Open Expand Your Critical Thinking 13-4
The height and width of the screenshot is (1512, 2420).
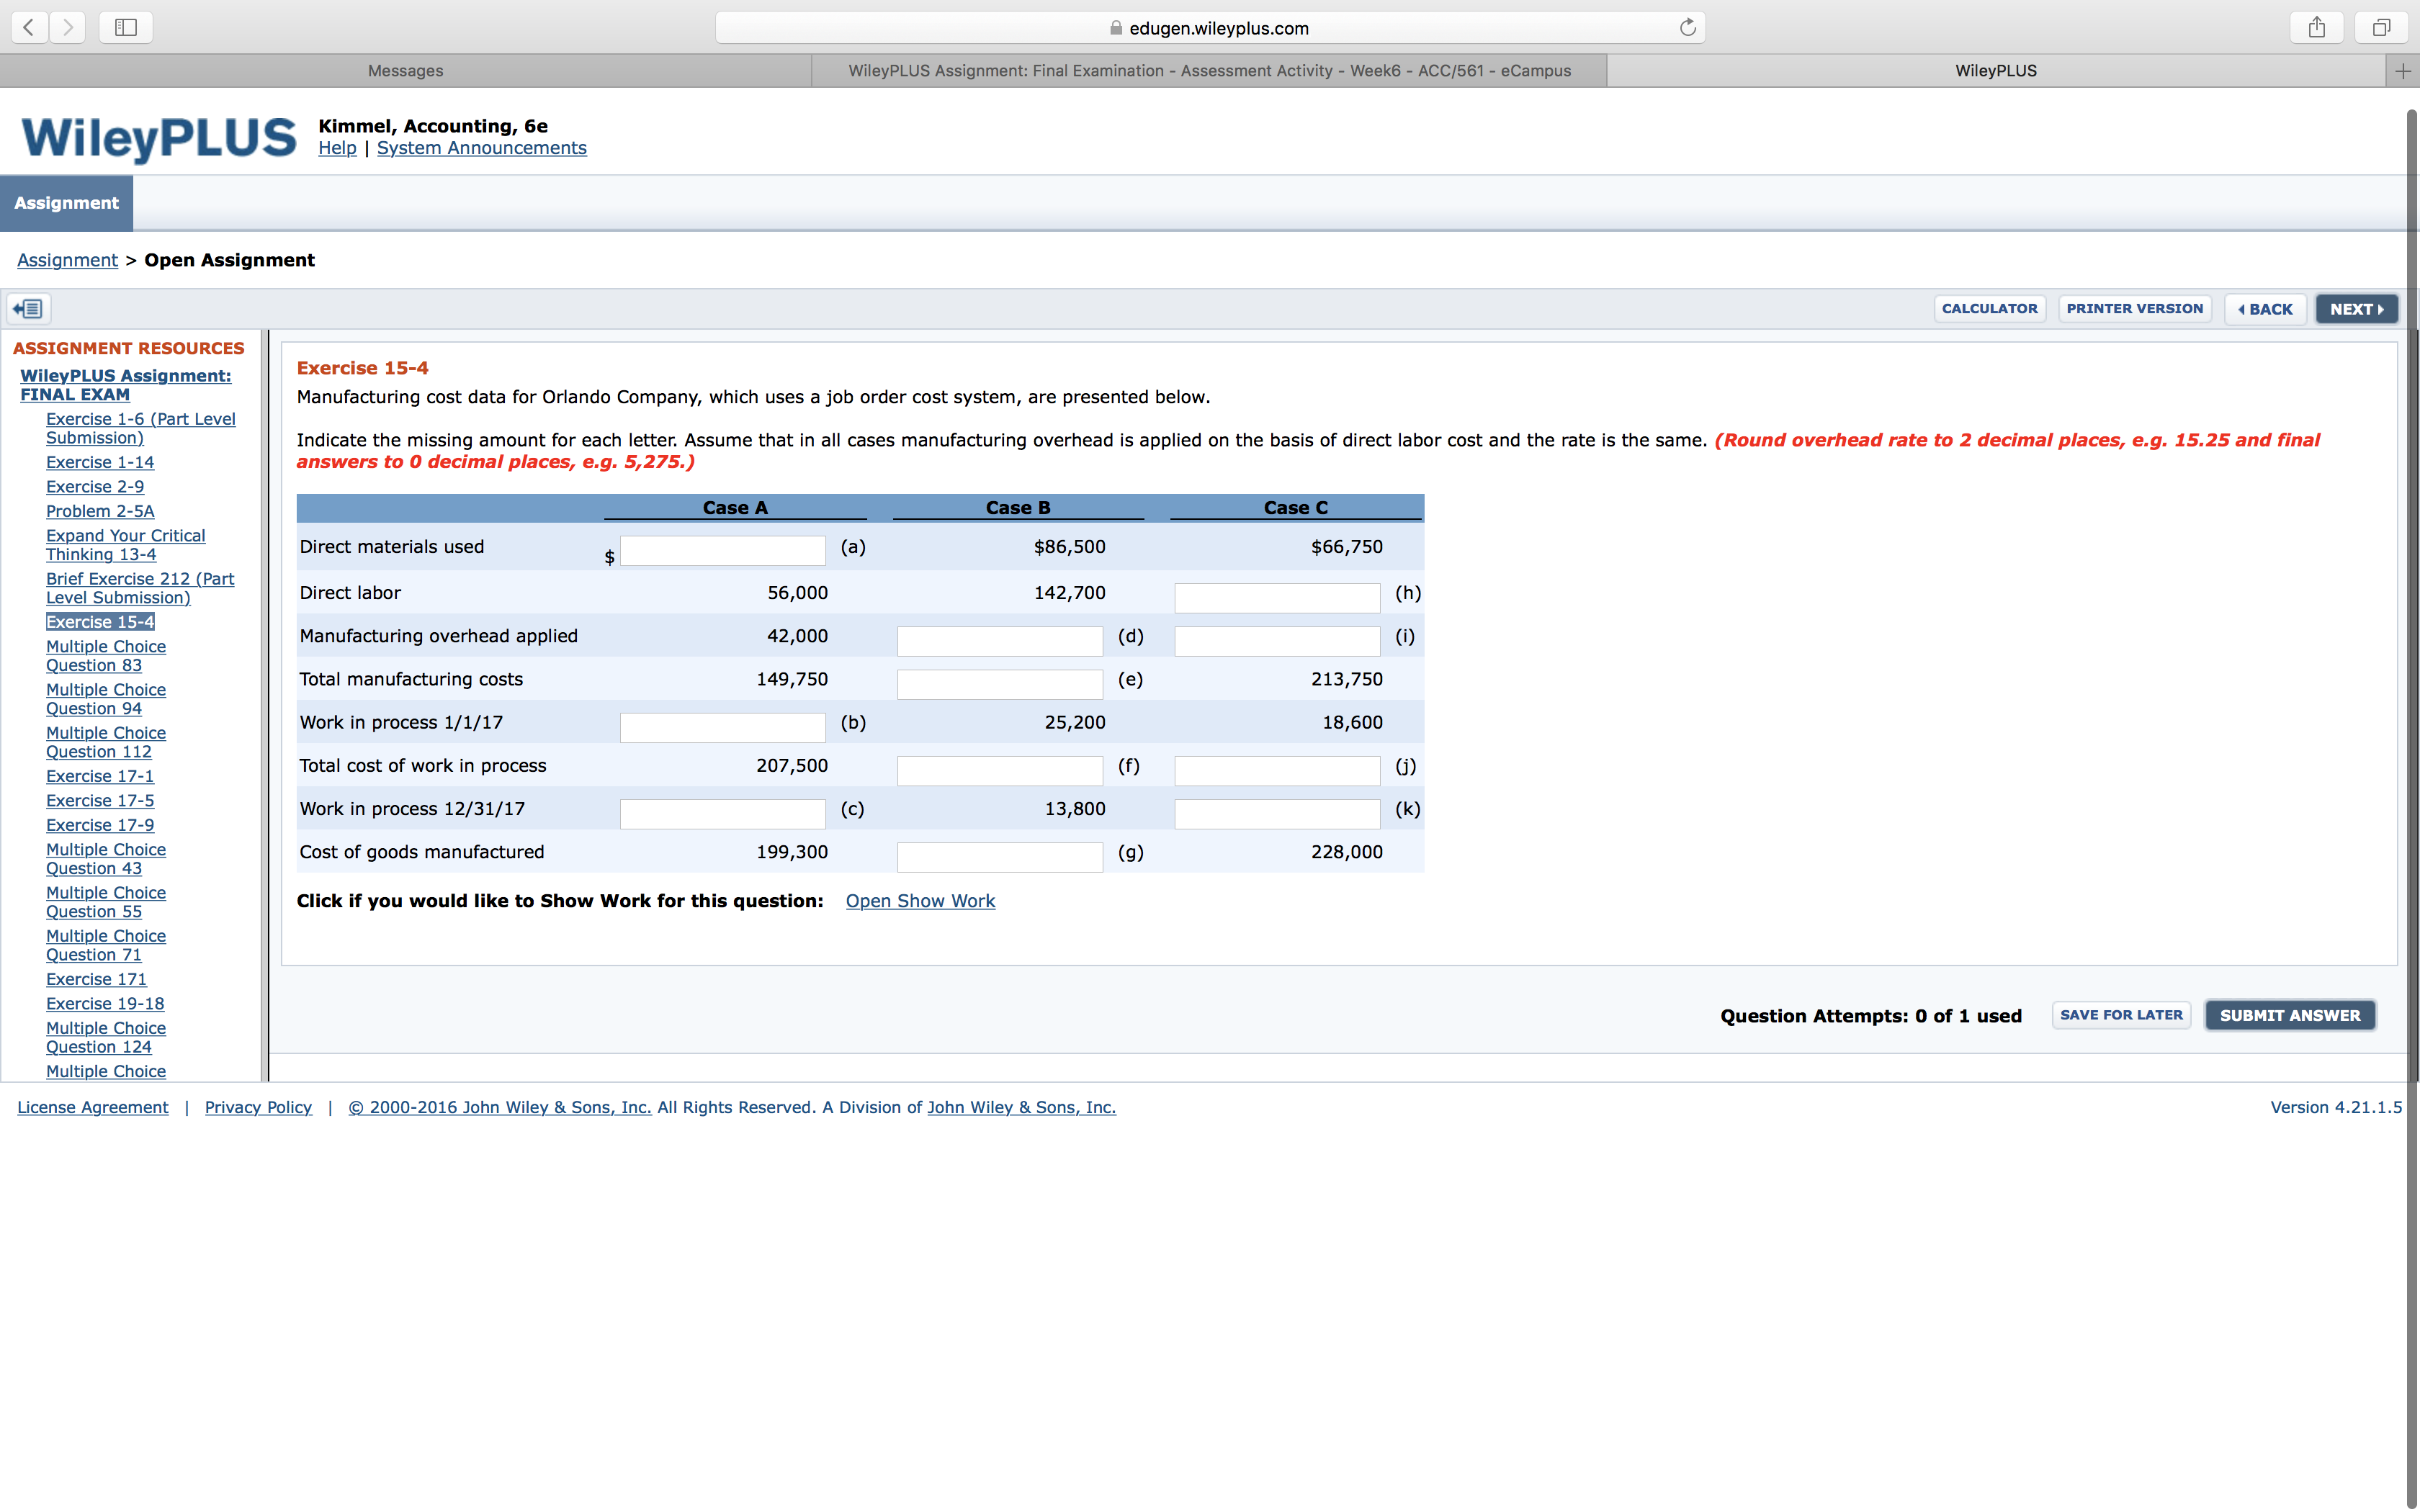(x=126, y=545)
